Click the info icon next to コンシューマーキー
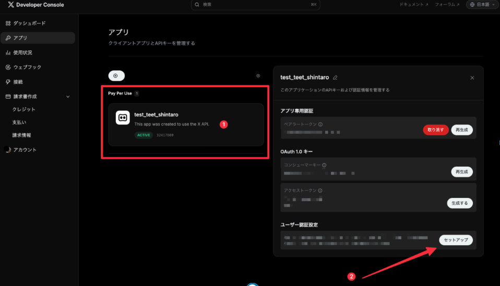 (x=324, y=165)
